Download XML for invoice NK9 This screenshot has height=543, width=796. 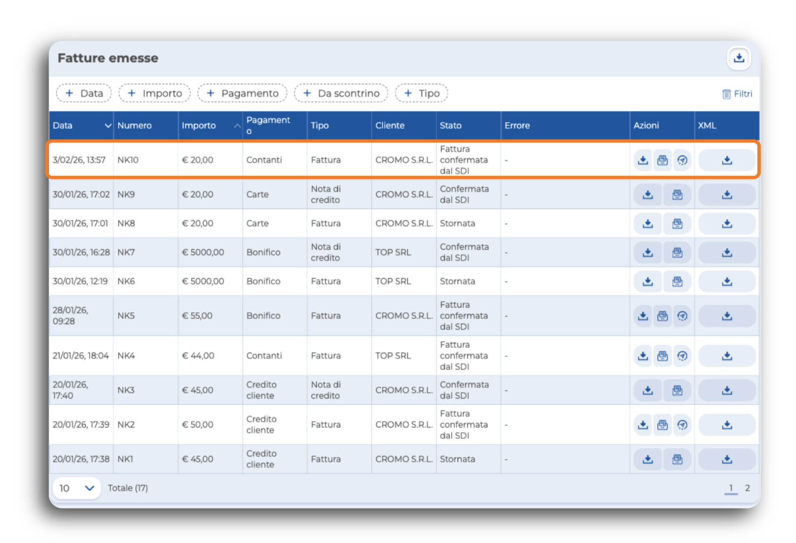point(727,194)
